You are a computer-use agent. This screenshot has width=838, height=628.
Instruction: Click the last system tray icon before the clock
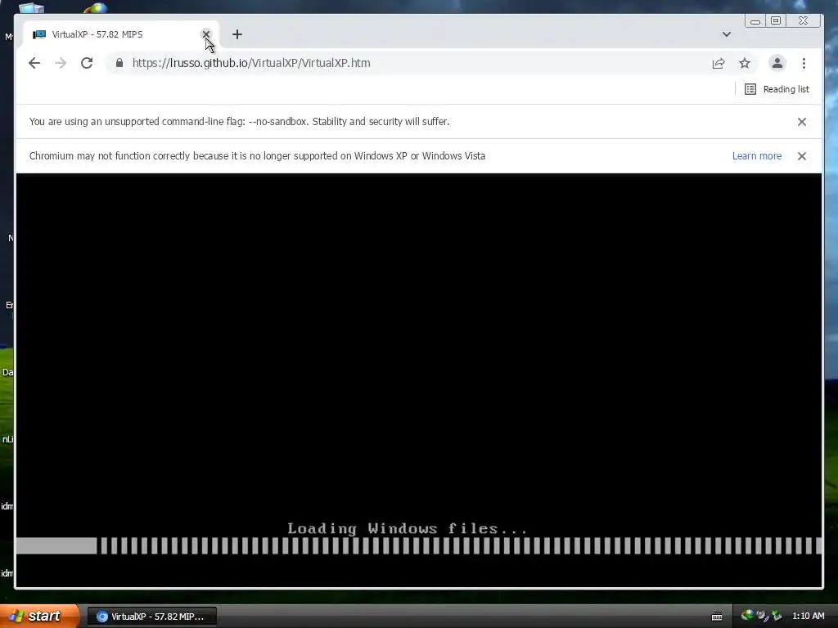777,616
